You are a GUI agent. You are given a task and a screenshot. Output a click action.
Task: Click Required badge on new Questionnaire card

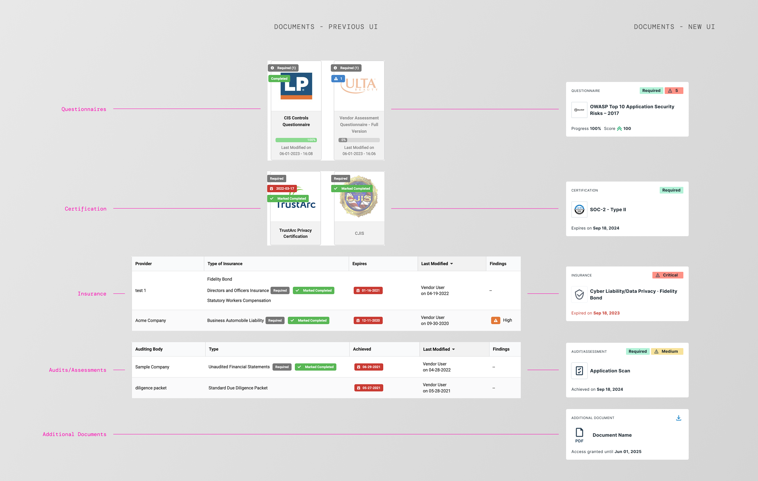click(651, 91)
